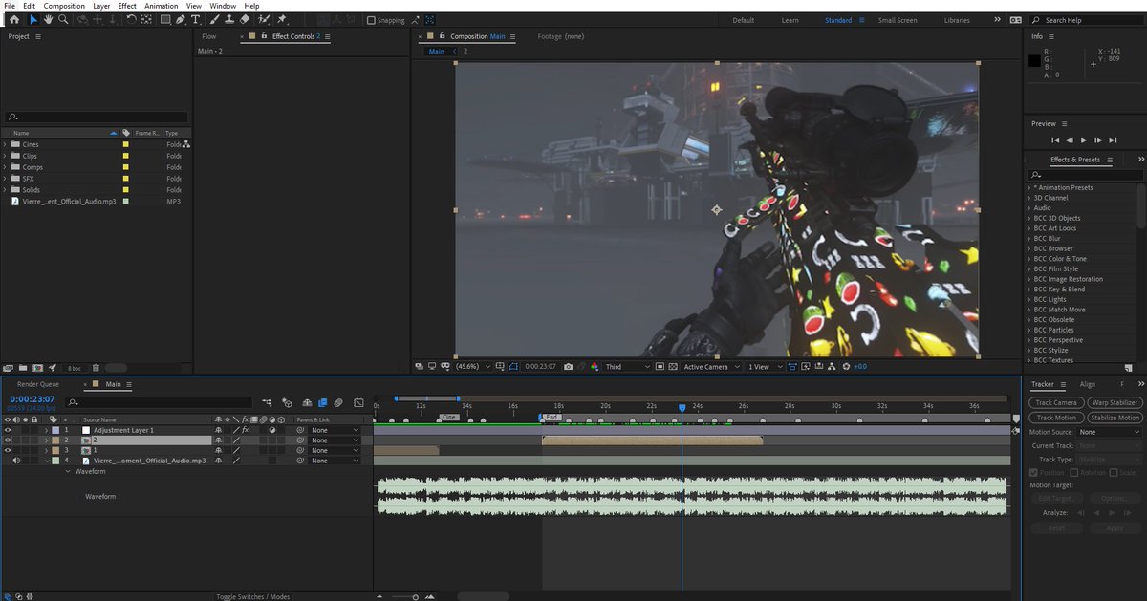This screenshot has width=1147, height=601.
Task: Select the Zoom magnifier tool
Action: (x=63, y=19)
